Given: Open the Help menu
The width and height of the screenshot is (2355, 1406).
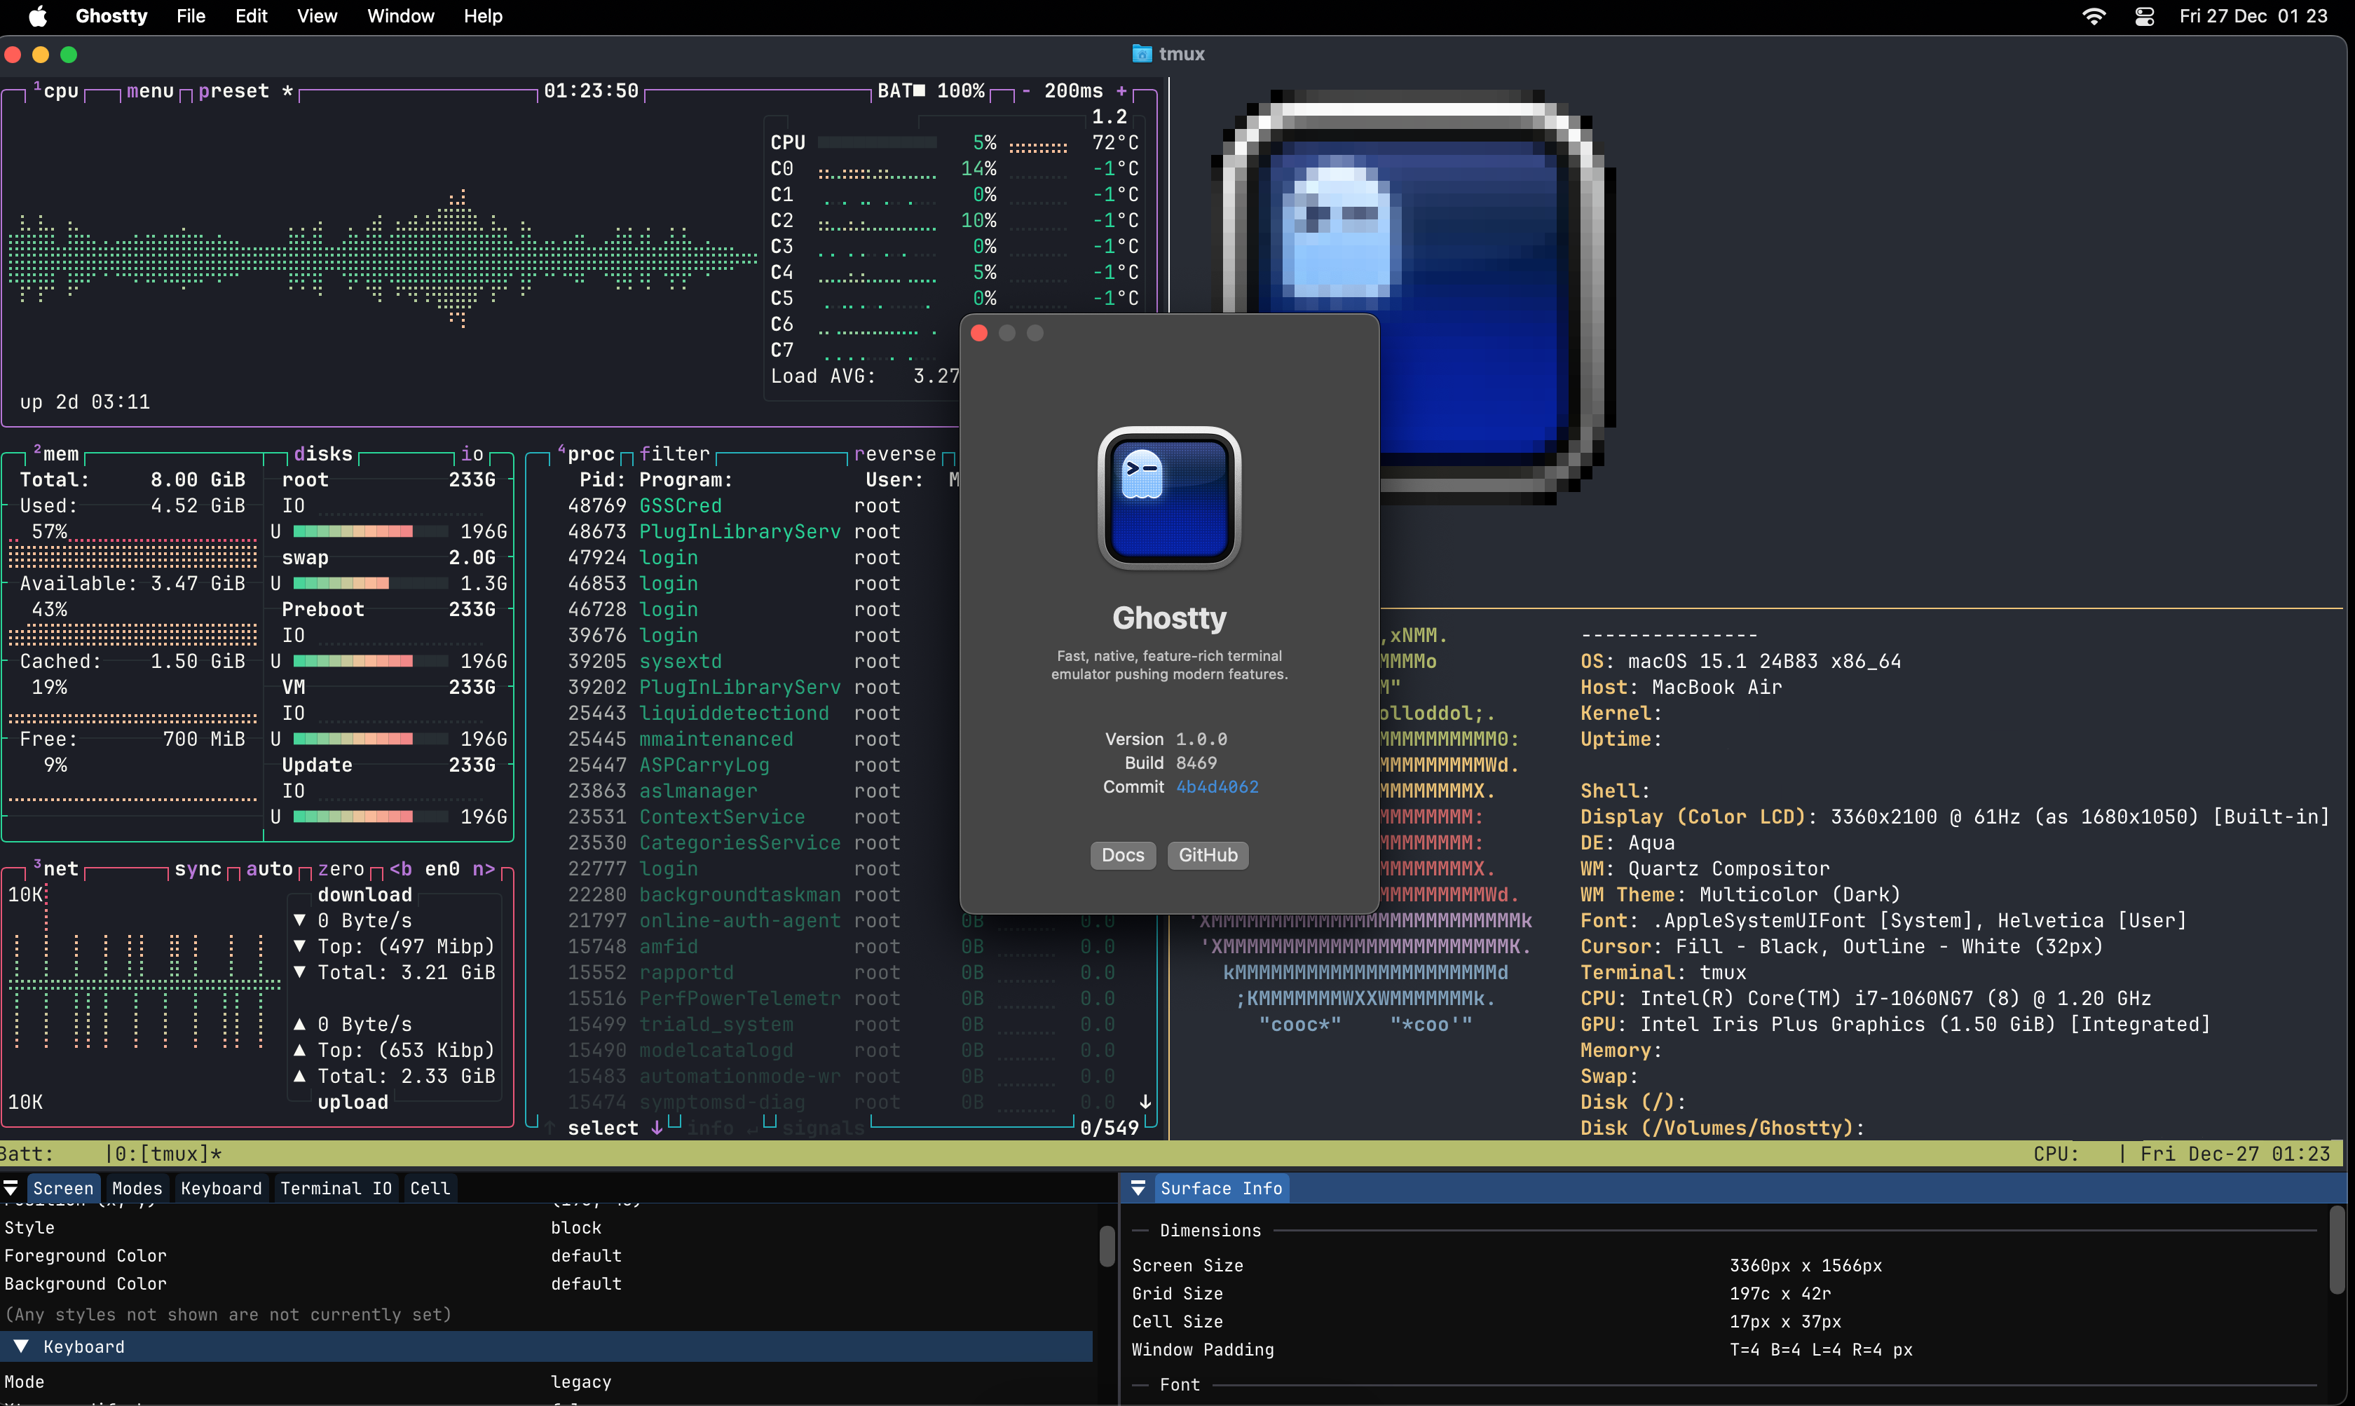Looking at the screenshot, I should click(482, 16).
